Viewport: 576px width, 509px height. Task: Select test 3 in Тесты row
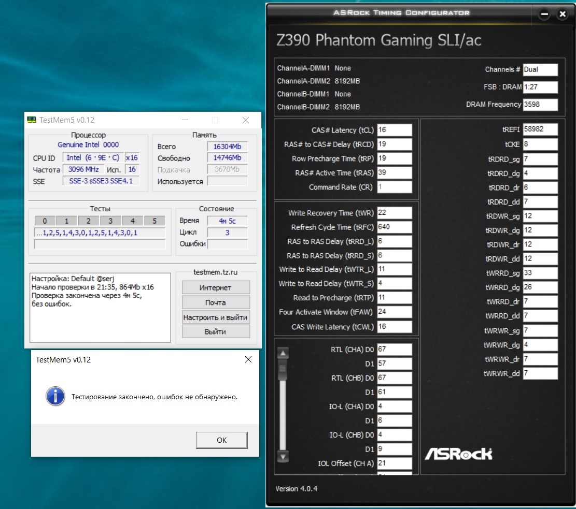[110, 221]
